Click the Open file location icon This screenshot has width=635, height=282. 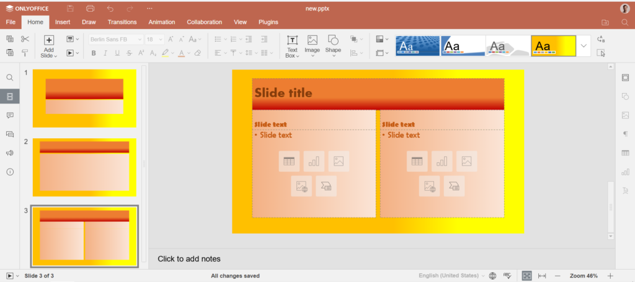pyautogui.click(x=605, y=22)
